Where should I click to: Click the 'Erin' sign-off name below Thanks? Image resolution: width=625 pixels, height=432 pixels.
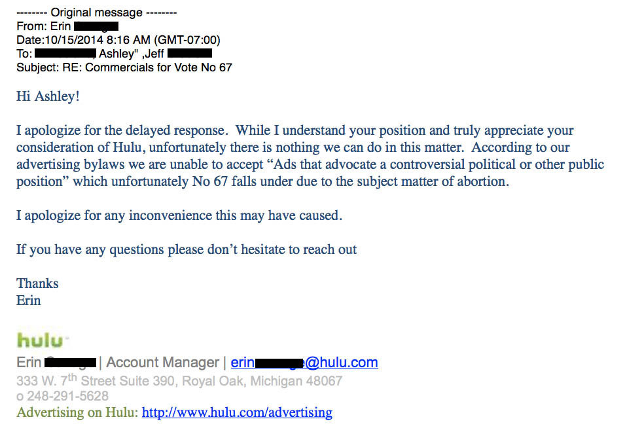coord(28,300)
